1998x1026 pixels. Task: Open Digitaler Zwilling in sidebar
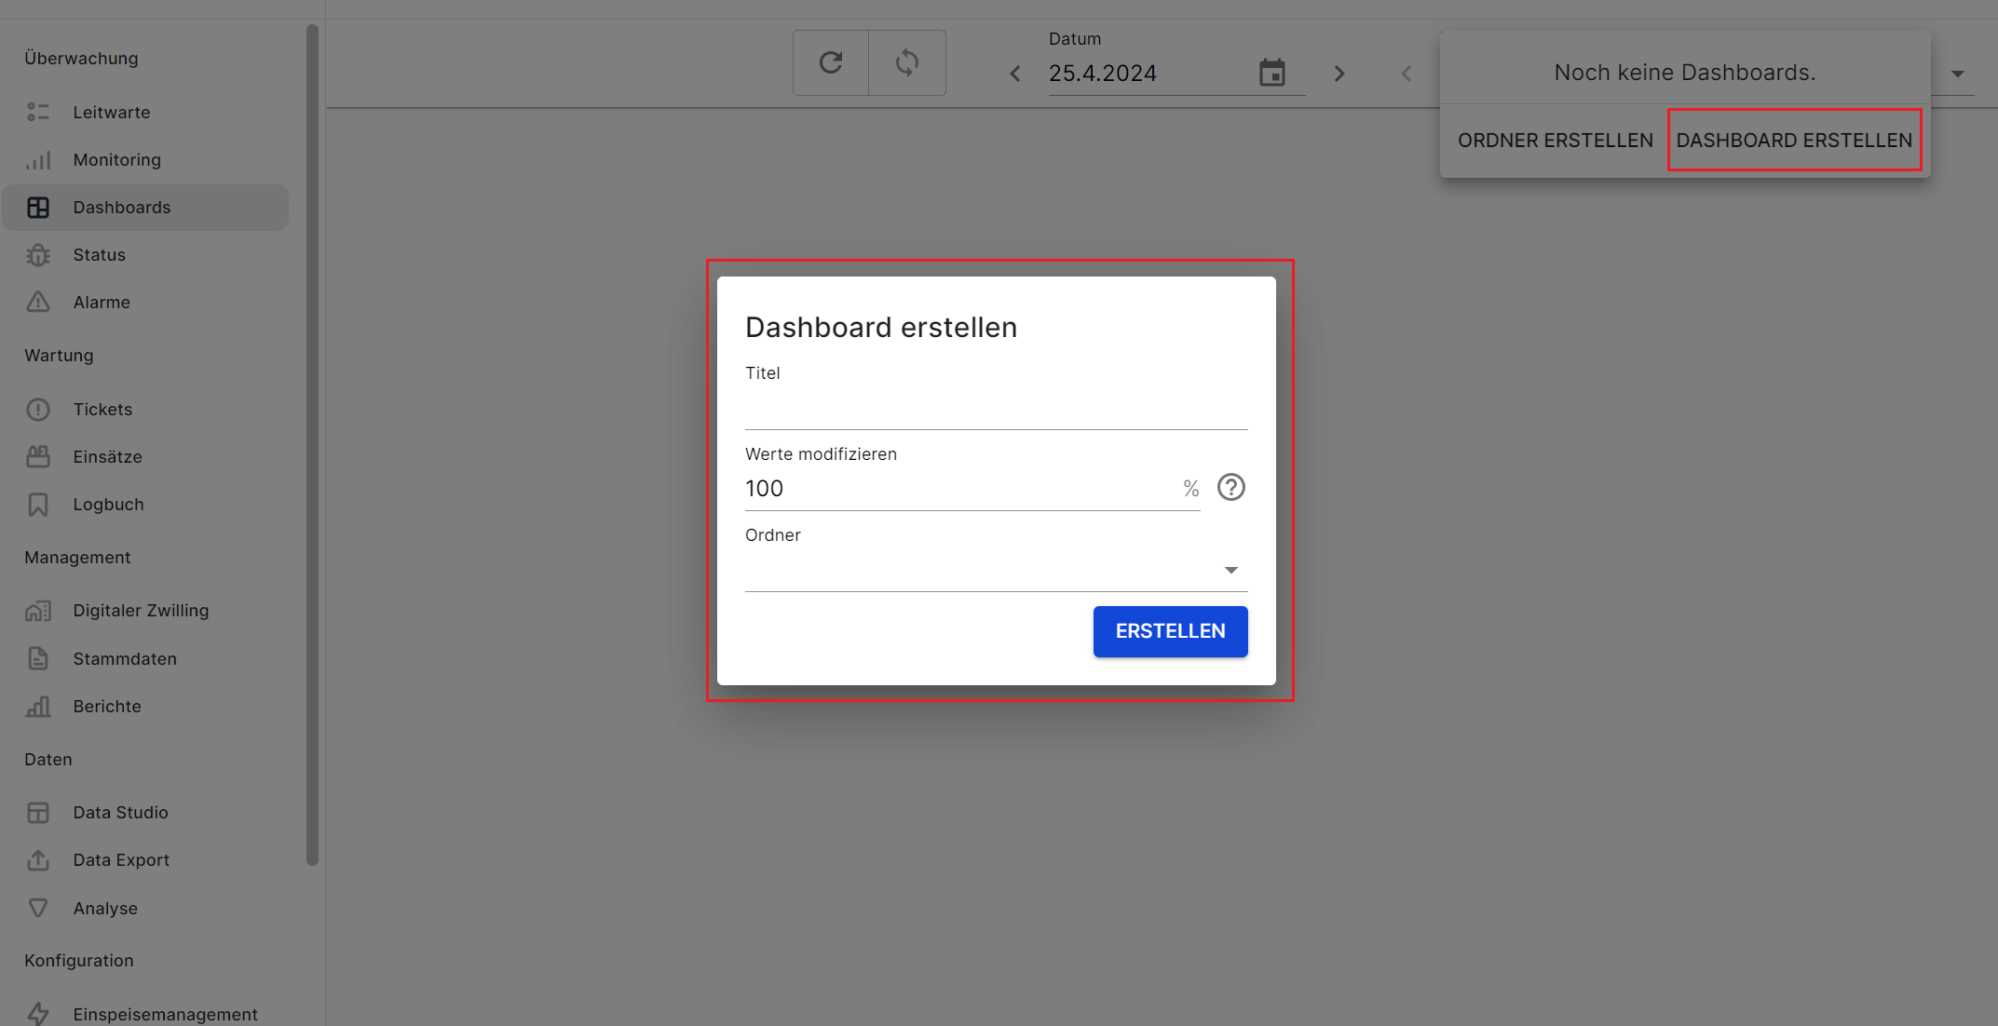(141, 611)
